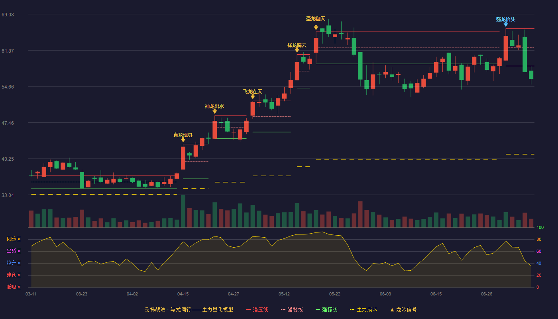Click the 33.04 price axis label
This screenshot has height=319, width=558.
tap(8, 195)
